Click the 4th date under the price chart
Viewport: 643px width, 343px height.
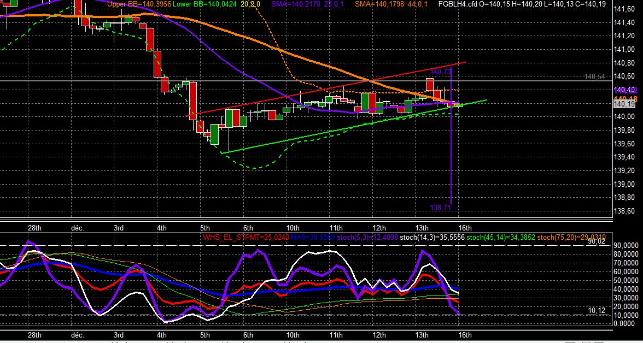(x=162, y=228)
